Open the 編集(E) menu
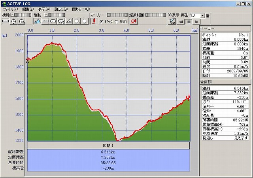Screen dimensions: 253x178 (x=28, y=9)
